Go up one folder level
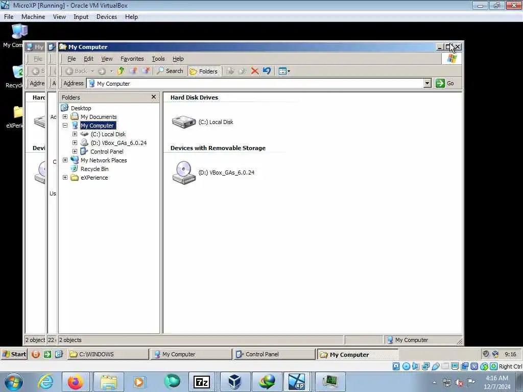 coord(121,70)
